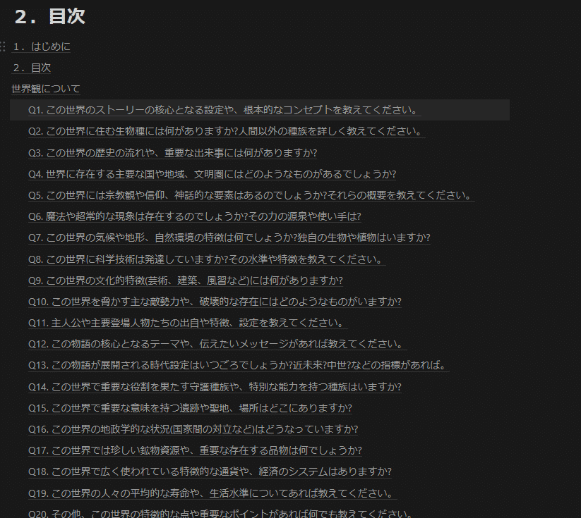581x518 pixels.
Task: Open the 1. はじめに link
Action: coord(41,47)
